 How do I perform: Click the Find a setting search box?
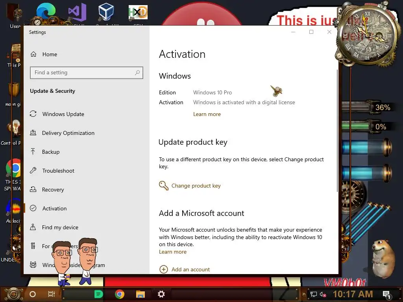click(86, 73)
